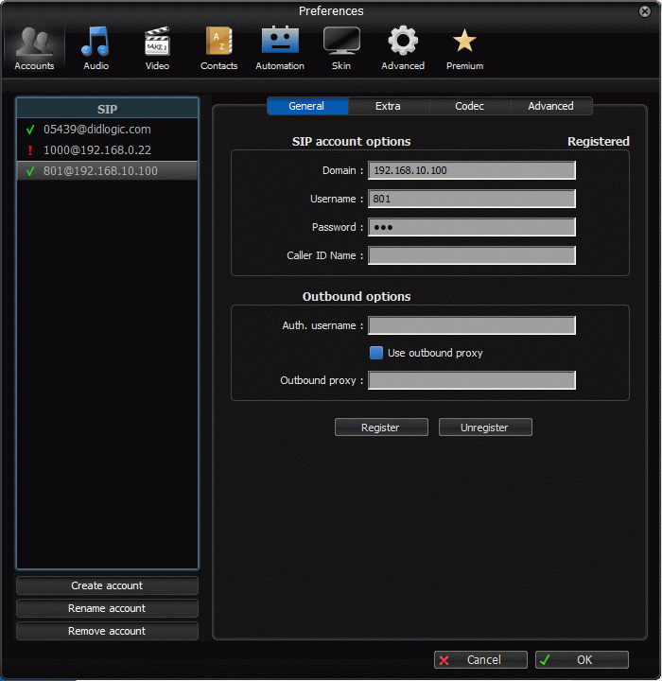The image size is (662, 681).
Task: Confirm preferences with OK
Action: point(582,660)
